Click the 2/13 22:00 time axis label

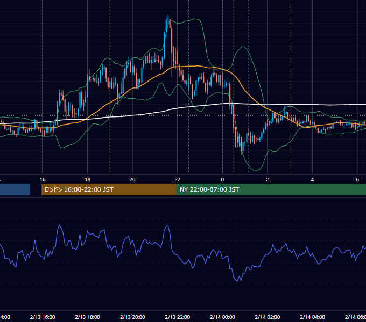tap(178, 317)
